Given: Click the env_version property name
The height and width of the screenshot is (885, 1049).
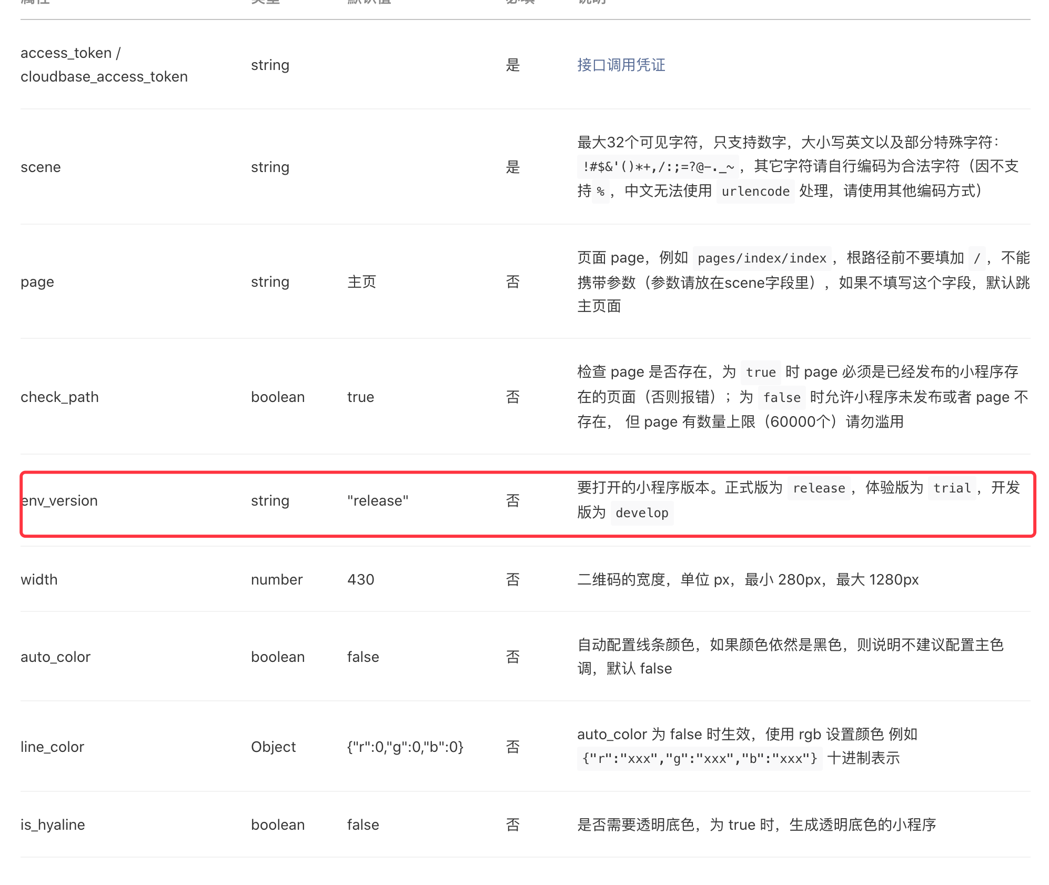Looking at the screenshot, I should [x=59, y=501].
